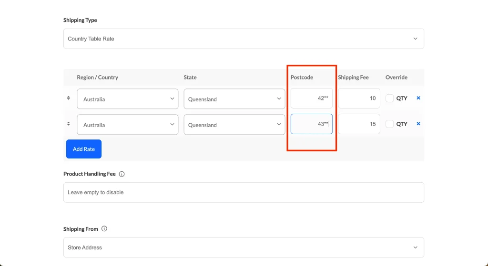Click the drag handle of the first rate row
This screenshot has height=266, width=488.
tap(69, 98)
